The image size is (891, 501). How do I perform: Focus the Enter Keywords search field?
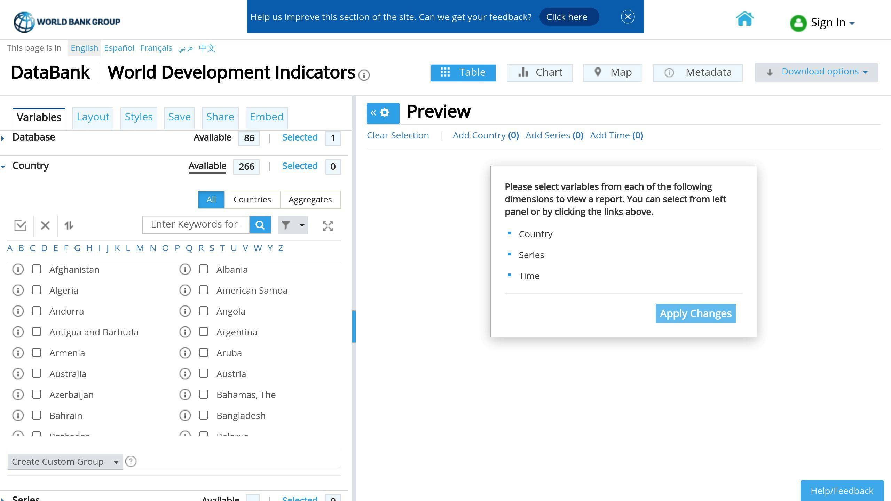(x=196, y=225)
